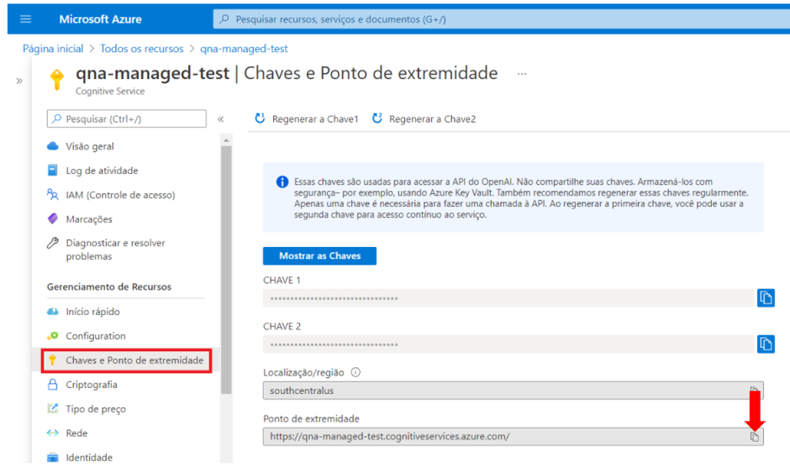Image resolution: width=790 pixels, height=473 pixels.
Task: Click Regenerar a Chave2
Action: [x=424, y=118]
